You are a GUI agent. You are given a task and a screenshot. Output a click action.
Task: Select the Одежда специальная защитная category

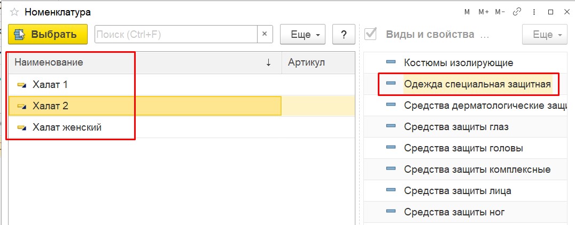point(477,84)
